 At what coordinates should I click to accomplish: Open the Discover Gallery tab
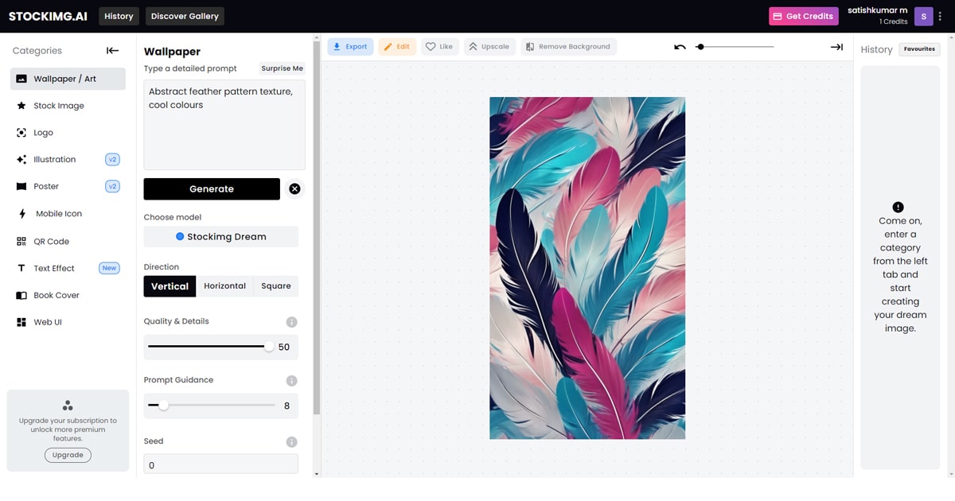tap(184, 16)
